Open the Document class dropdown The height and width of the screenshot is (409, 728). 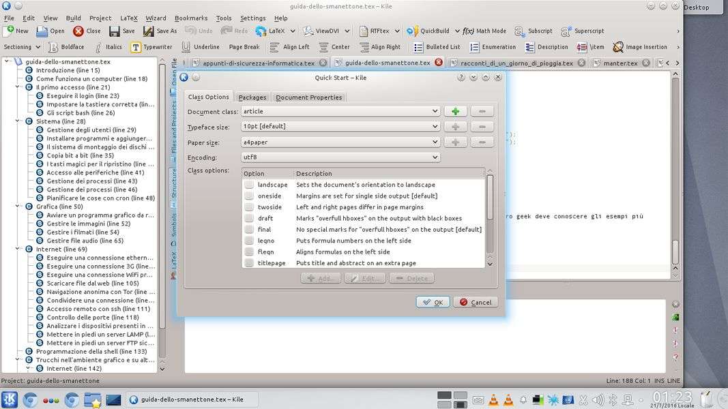[340, 111]
